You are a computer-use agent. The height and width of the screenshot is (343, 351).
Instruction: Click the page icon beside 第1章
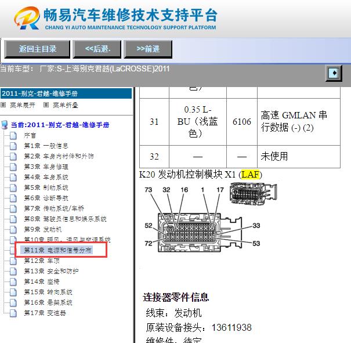tap(13, 146)
